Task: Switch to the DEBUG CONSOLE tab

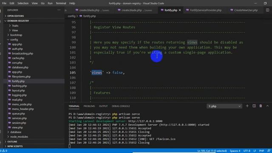Action: [121, 106]
